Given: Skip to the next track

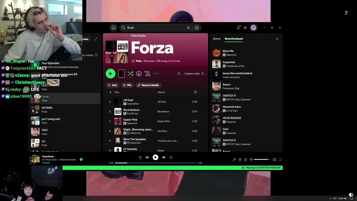Looking at the screenshot, I should tap(164, 157).
